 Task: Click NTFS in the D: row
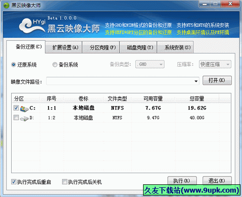pyautogui.click(x=117, y=118)
